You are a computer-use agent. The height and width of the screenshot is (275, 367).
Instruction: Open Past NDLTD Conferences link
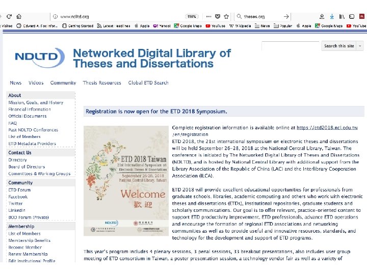[x=33, y=130]
